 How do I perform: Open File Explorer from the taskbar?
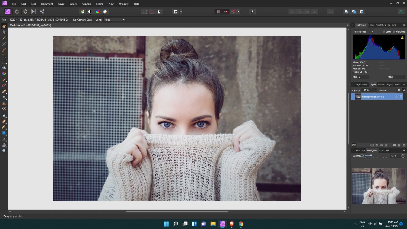[x=213, y=224]
